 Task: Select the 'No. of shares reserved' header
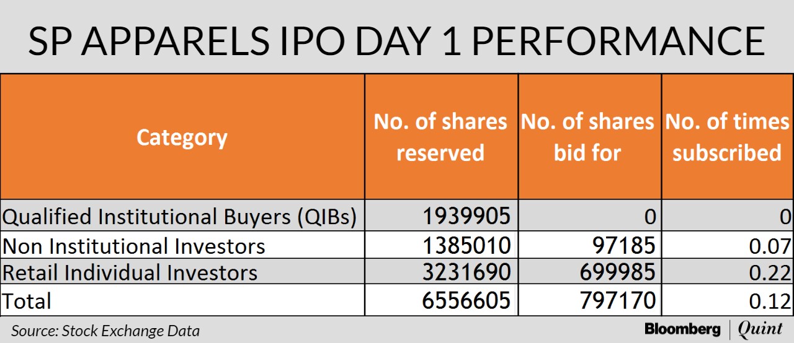[440, 137]
